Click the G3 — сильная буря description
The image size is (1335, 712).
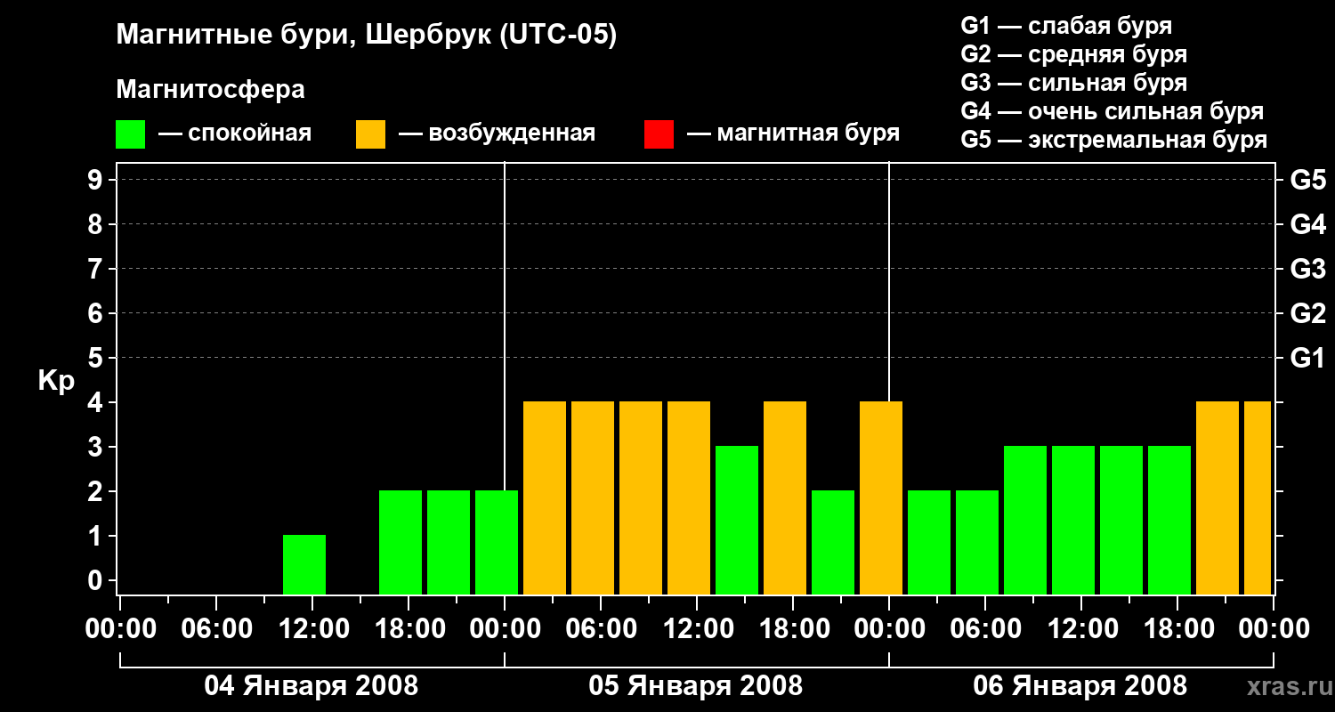point(1073,83)
